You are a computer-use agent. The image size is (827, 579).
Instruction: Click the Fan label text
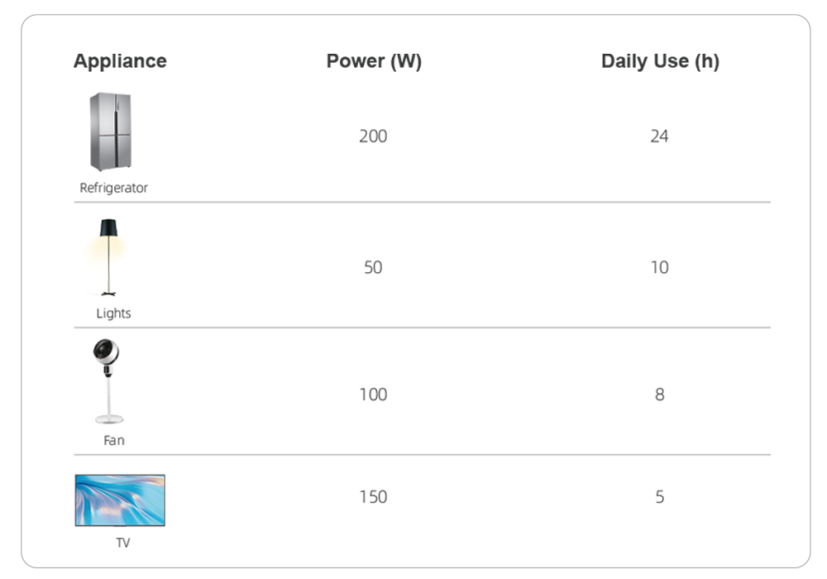pyautogui.click(x=114, y=440)
